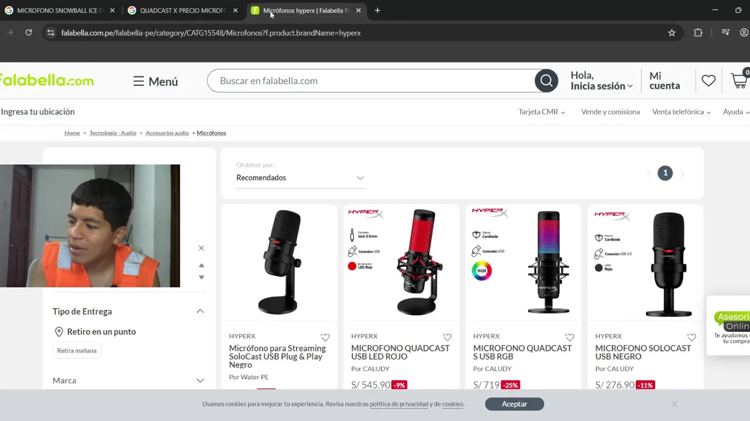
Task: Open the shopping cart icon
Action: pyautogui.click(x=739, y=80)
